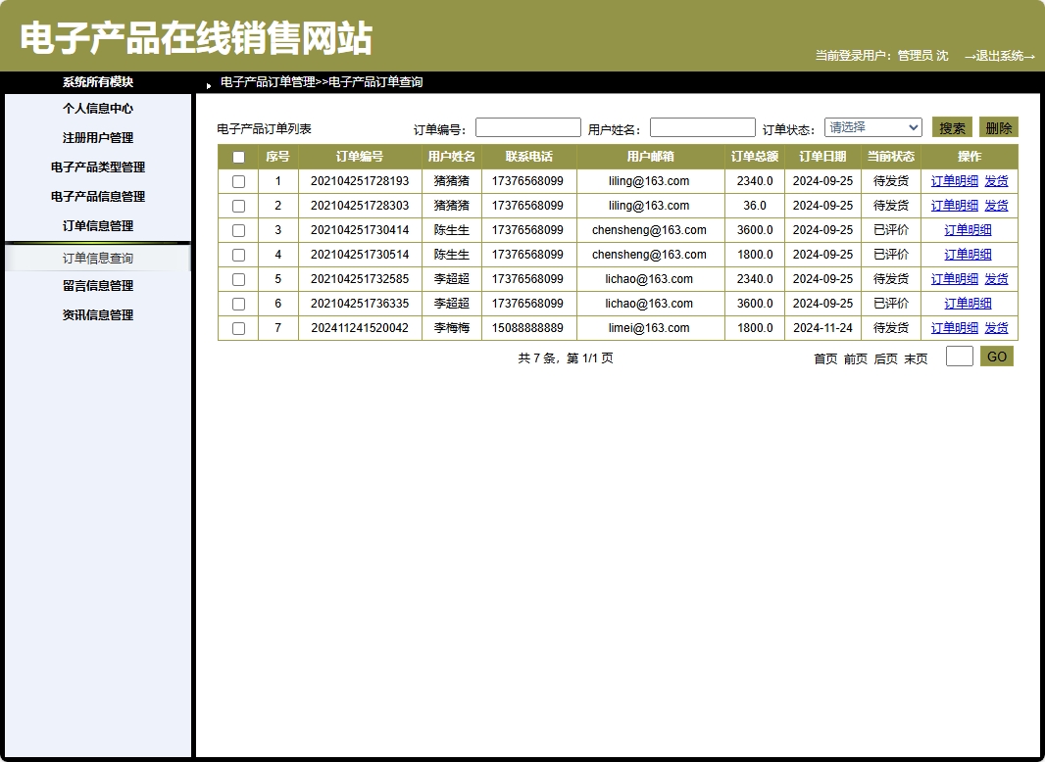Expand 订单信息管理 in the sidebar
The image size is (1045, 762).
coord(98,225)
